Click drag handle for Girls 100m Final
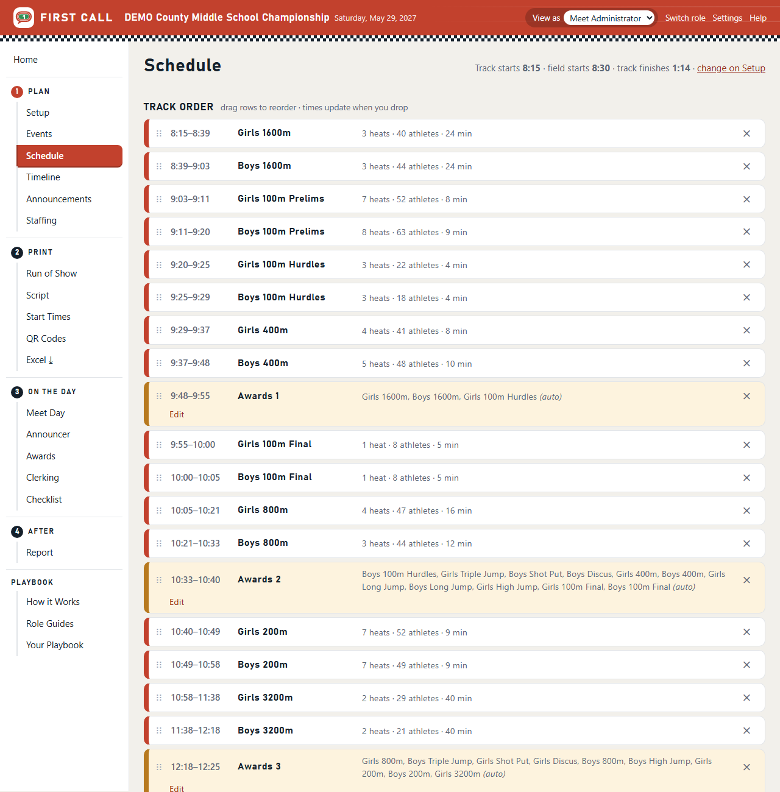The width and height of the screenshot is (780, 792). (159, 445)
